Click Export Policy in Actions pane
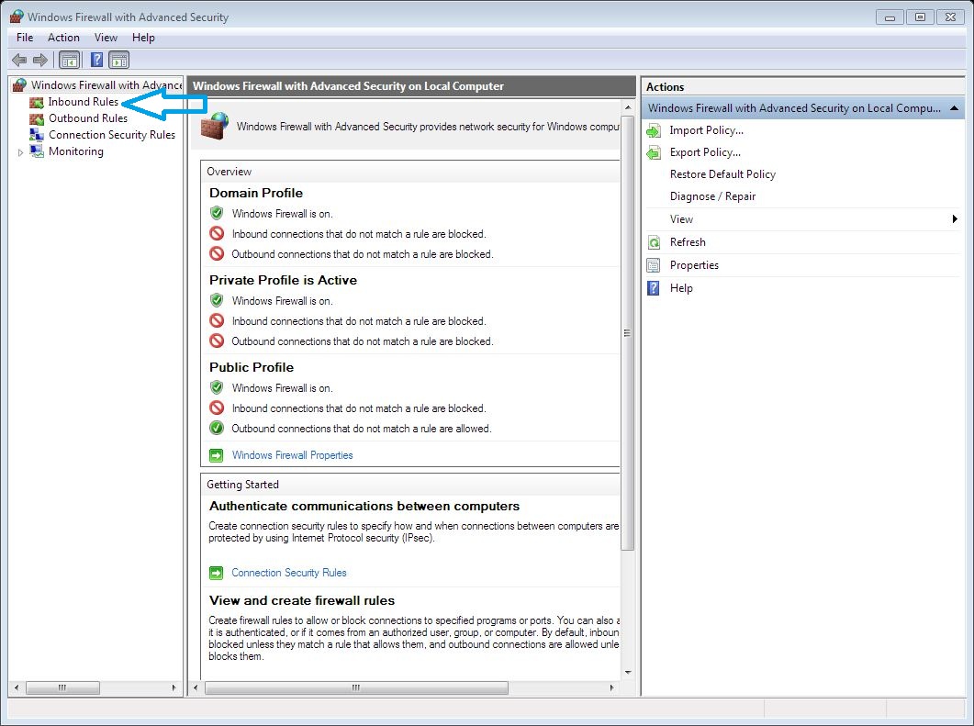974x726 pixels. (x=705, y=152)
